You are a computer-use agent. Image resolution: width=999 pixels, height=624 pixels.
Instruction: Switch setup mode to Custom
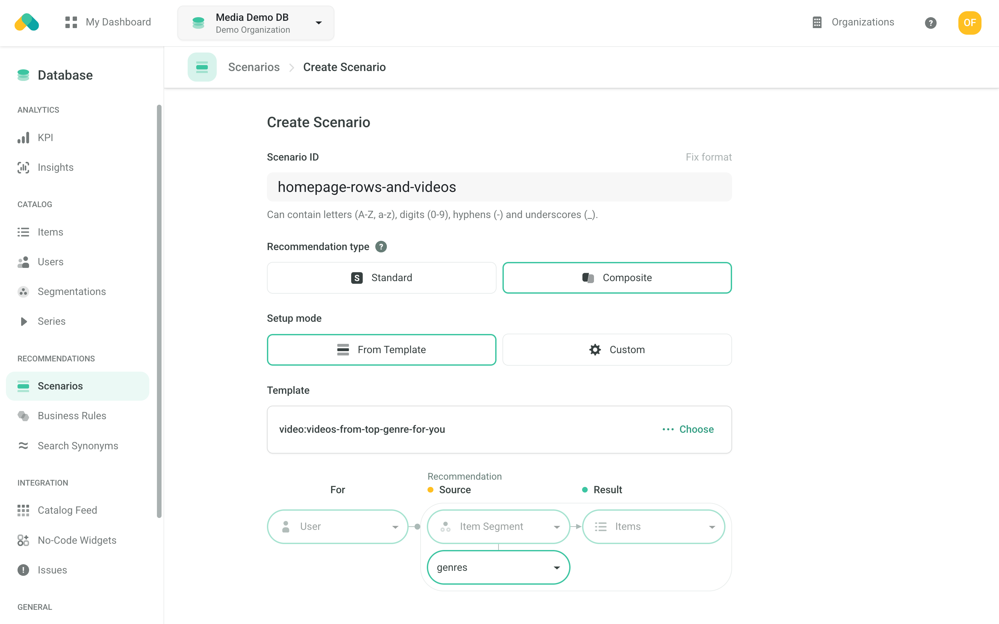(x=616, y=349)
